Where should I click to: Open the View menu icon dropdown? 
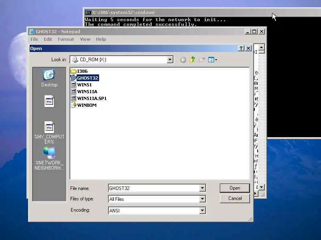(213, 60)
